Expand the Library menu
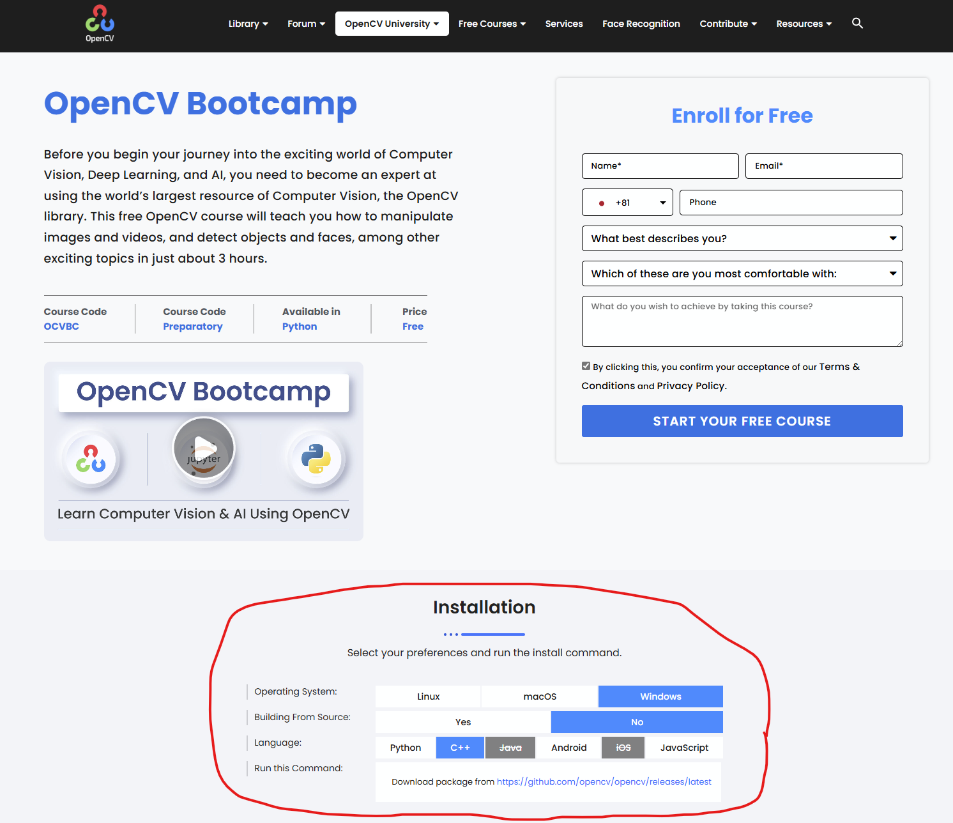The image size is (953, 823). 248,24
